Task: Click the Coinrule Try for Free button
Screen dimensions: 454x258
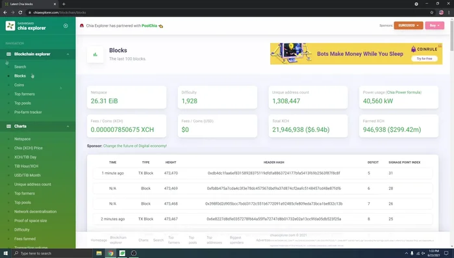Action: [424, 58]
